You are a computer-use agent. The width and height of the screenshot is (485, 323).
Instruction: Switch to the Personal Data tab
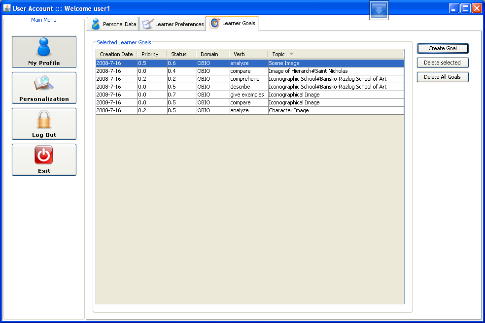coord(113,24)
